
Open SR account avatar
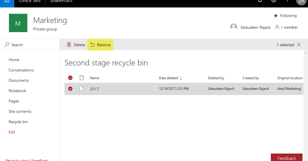(301, 2)
